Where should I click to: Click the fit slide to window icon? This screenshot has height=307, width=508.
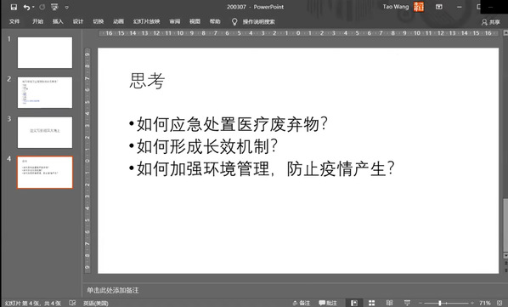point(500,303)
